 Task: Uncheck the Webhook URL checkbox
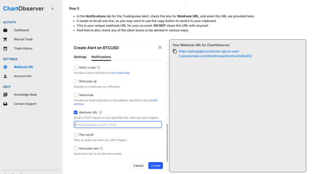point(76,112)
